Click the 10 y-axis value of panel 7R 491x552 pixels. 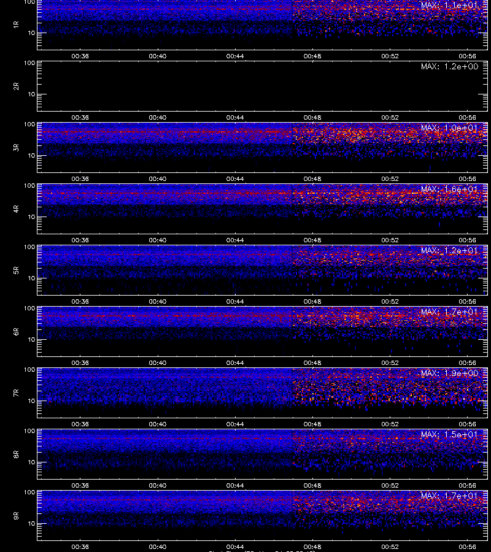31,401
